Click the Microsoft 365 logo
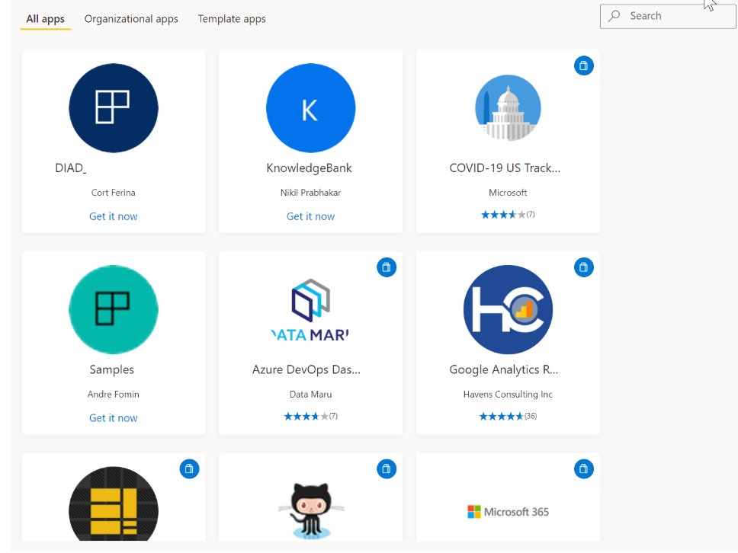738x553 pixels. (x=508, y=512)
